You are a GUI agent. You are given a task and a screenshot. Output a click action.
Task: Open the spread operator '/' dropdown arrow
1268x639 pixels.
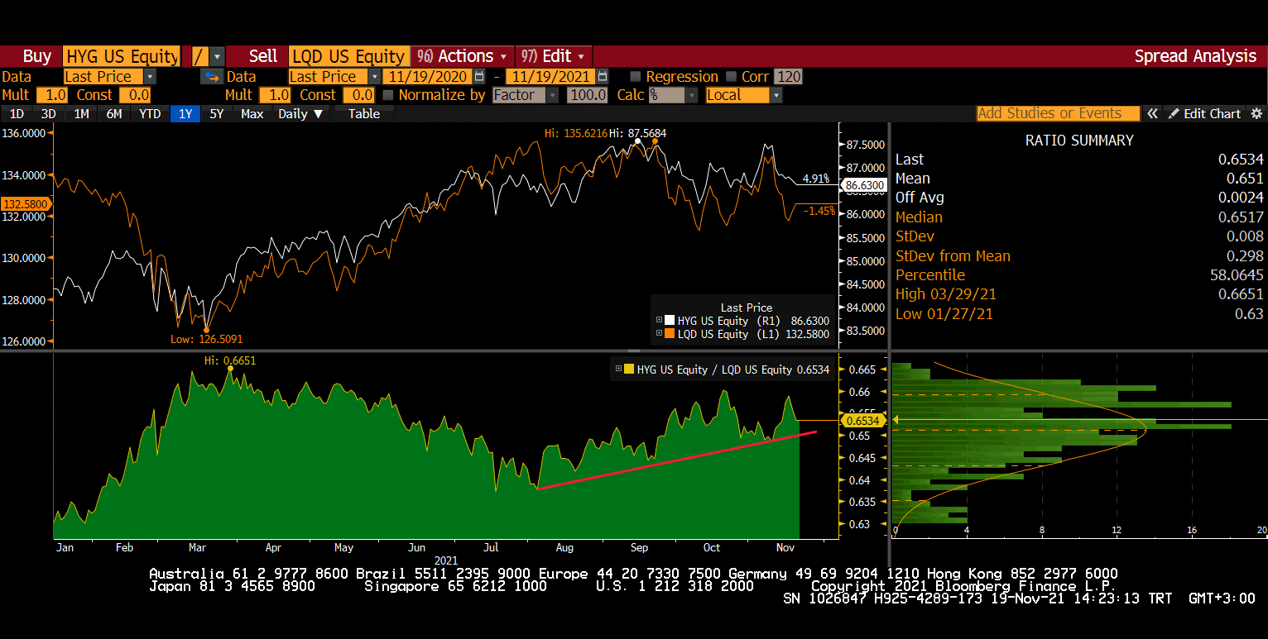[218, 56]
